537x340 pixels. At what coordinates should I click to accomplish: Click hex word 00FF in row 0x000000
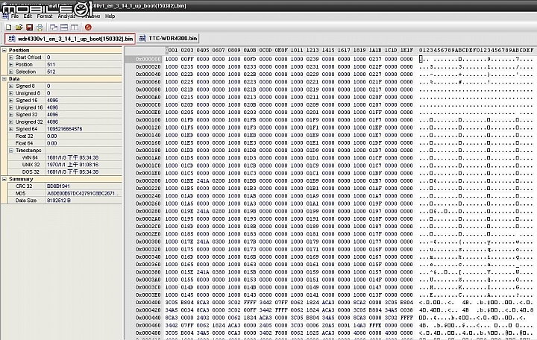point(187,59)
